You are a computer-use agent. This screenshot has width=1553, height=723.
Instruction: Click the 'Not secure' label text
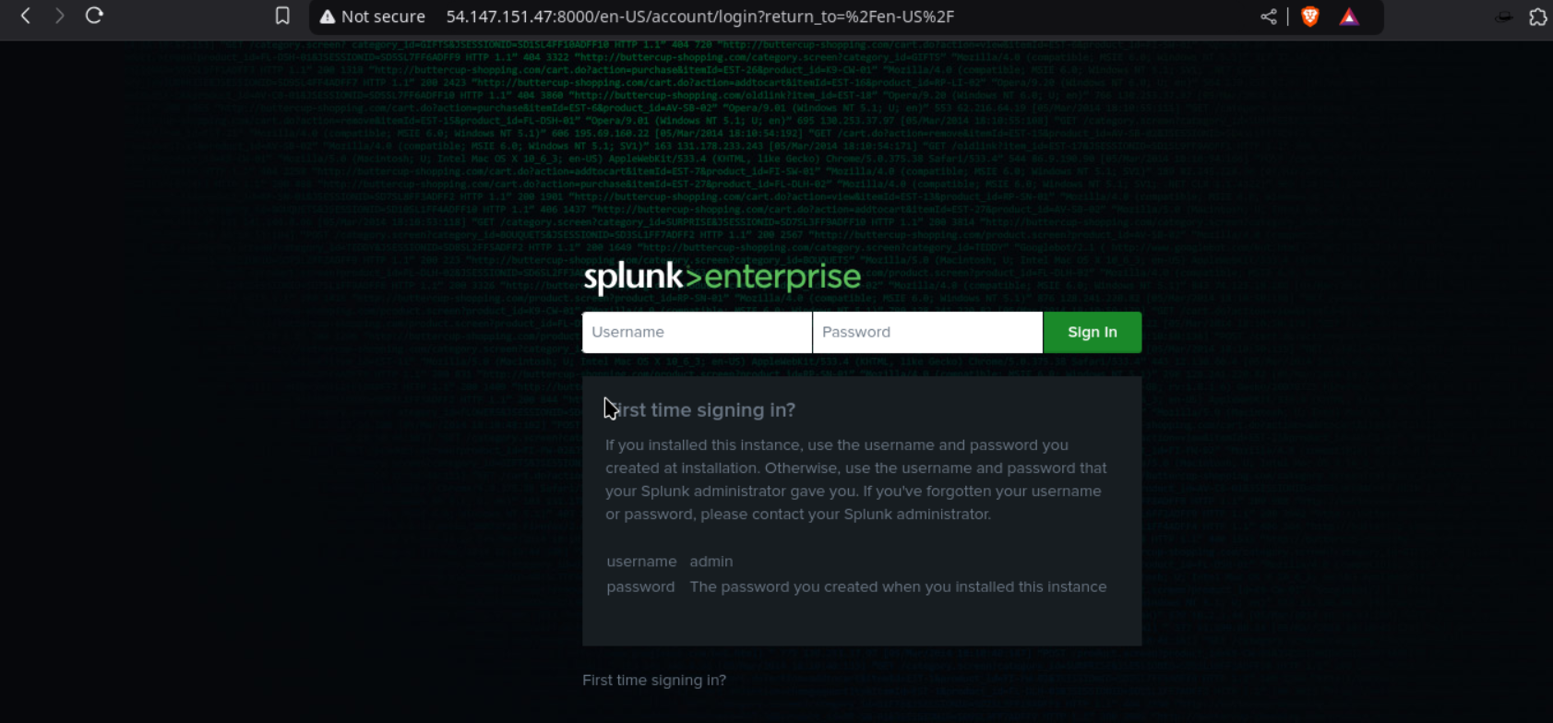383,17
